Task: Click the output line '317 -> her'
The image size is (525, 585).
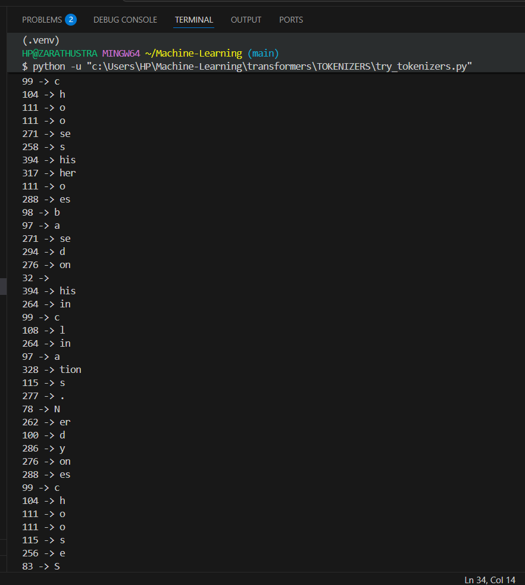Action: pyautogui.click(x=49, y=173)
